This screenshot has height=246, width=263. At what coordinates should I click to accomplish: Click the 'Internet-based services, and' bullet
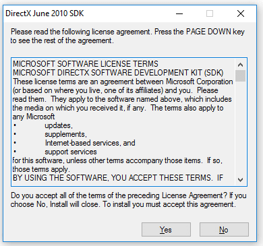[x=90, y=143]
